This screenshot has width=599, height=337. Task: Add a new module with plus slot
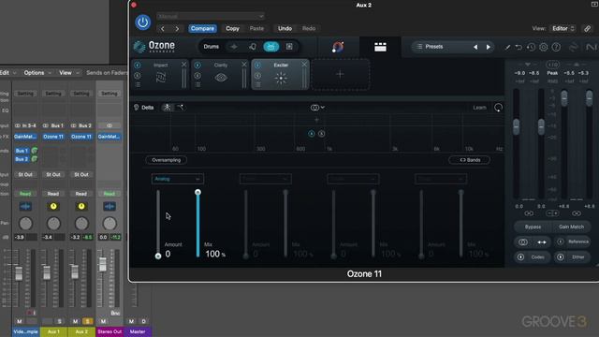pos(340,75)
